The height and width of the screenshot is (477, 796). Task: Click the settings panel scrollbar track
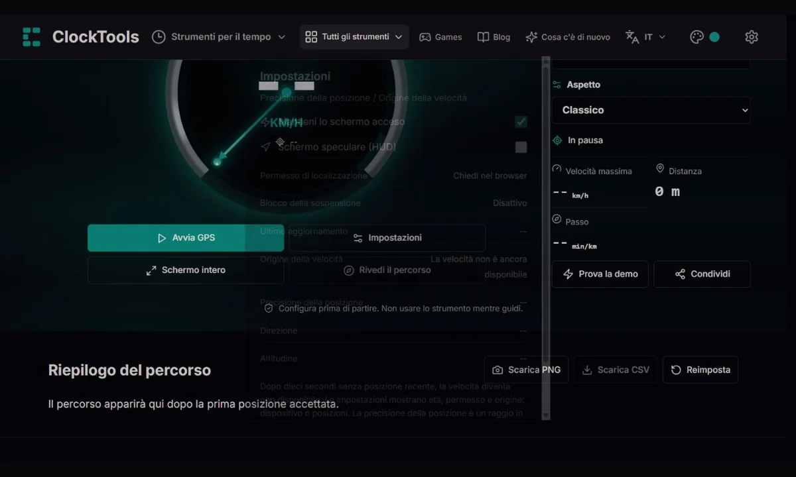[x=546, y=238]
